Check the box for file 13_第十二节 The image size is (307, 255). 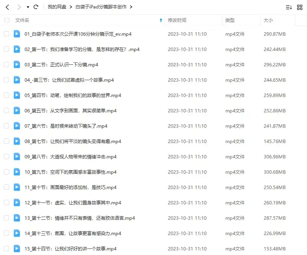click(x=7, y=218)
